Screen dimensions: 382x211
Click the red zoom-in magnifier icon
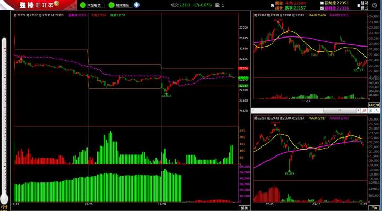[364, 111]
